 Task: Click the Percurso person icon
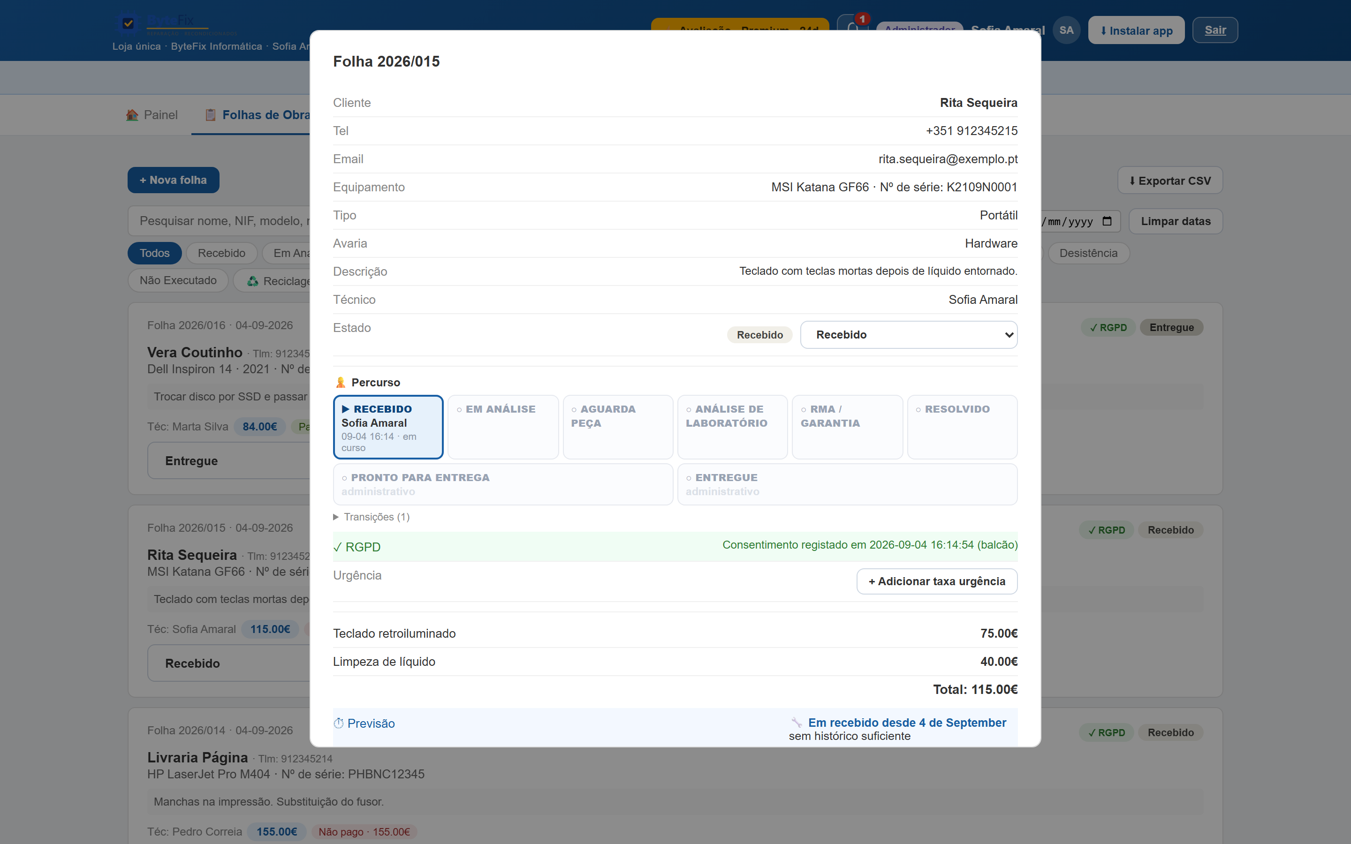click(x=341, y=382)
